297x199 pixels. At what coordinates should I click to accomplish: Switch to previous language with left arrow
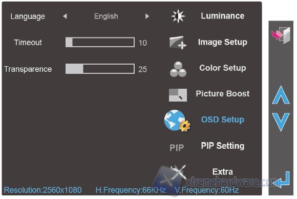pyautogui.click(x=65, y=16)
